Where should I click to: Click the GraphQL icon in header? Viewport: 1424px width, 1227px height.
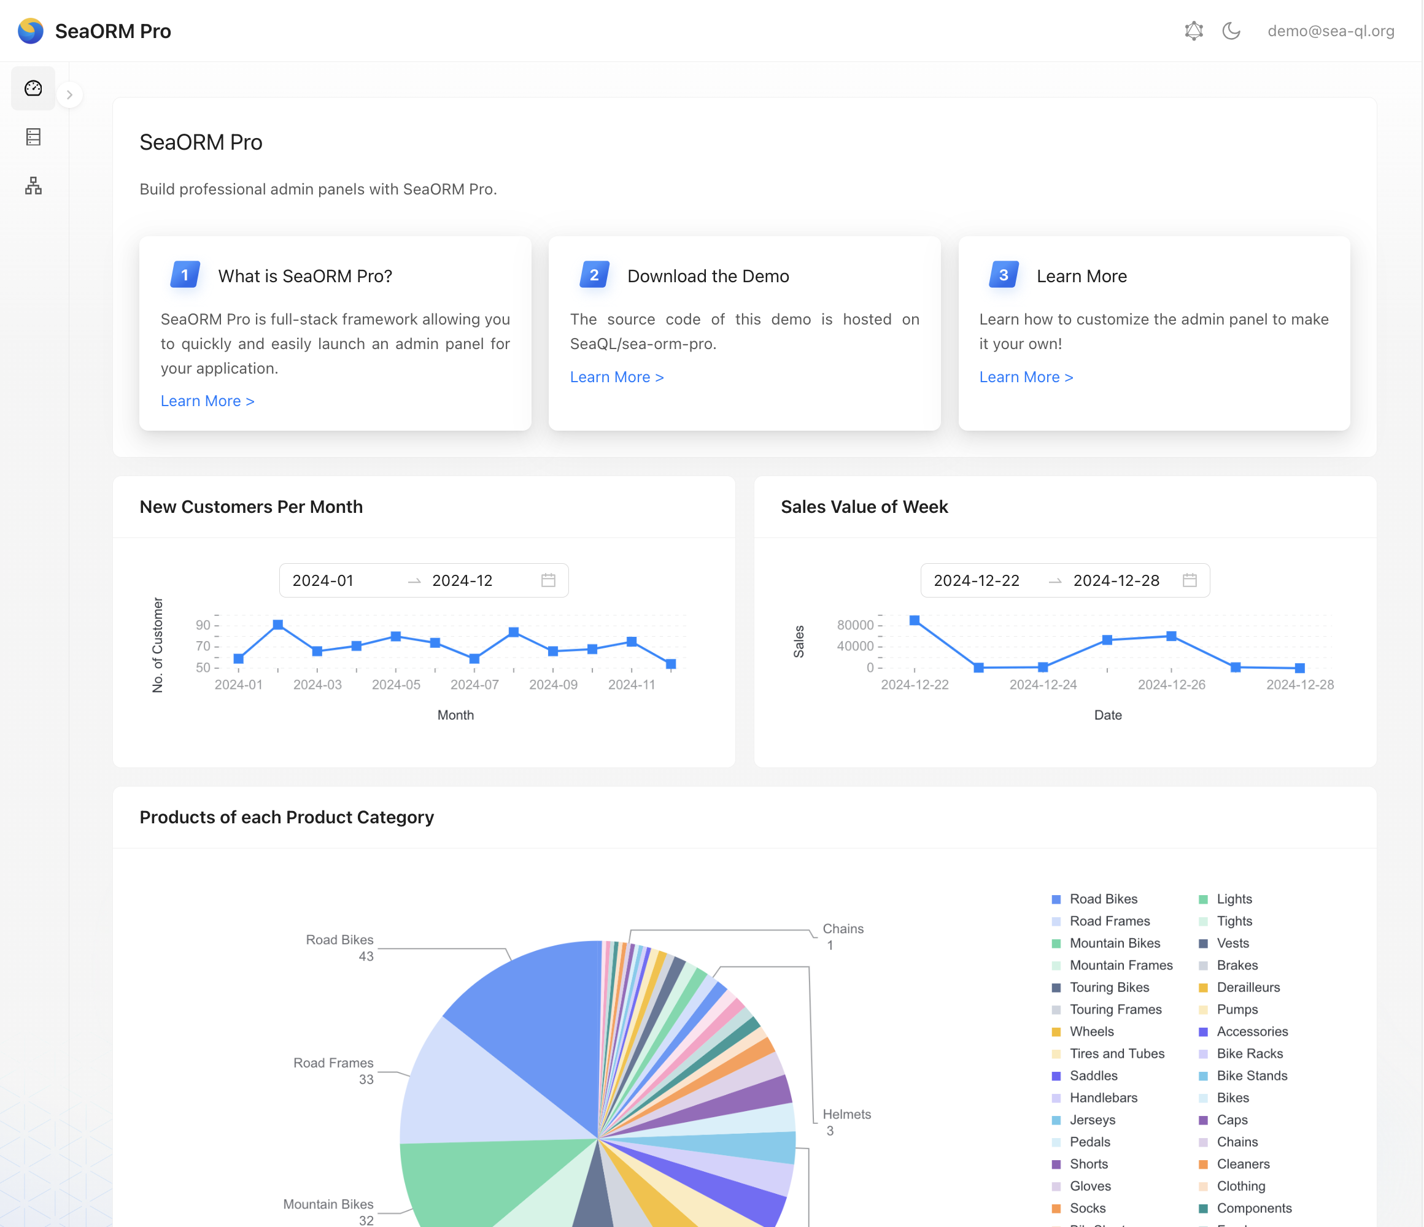(x=1194, y=31)
